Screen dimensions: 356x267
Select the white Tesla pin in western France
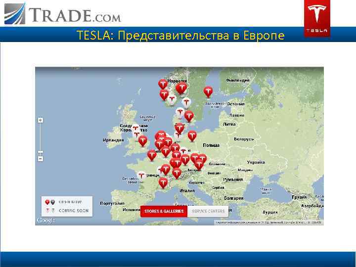[x=141, y=176]
